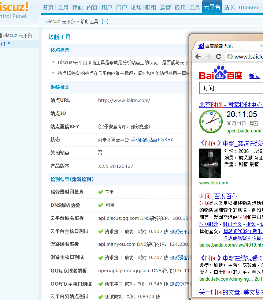Click the Baidu paw favicon on the browser tab

point(201,46)
